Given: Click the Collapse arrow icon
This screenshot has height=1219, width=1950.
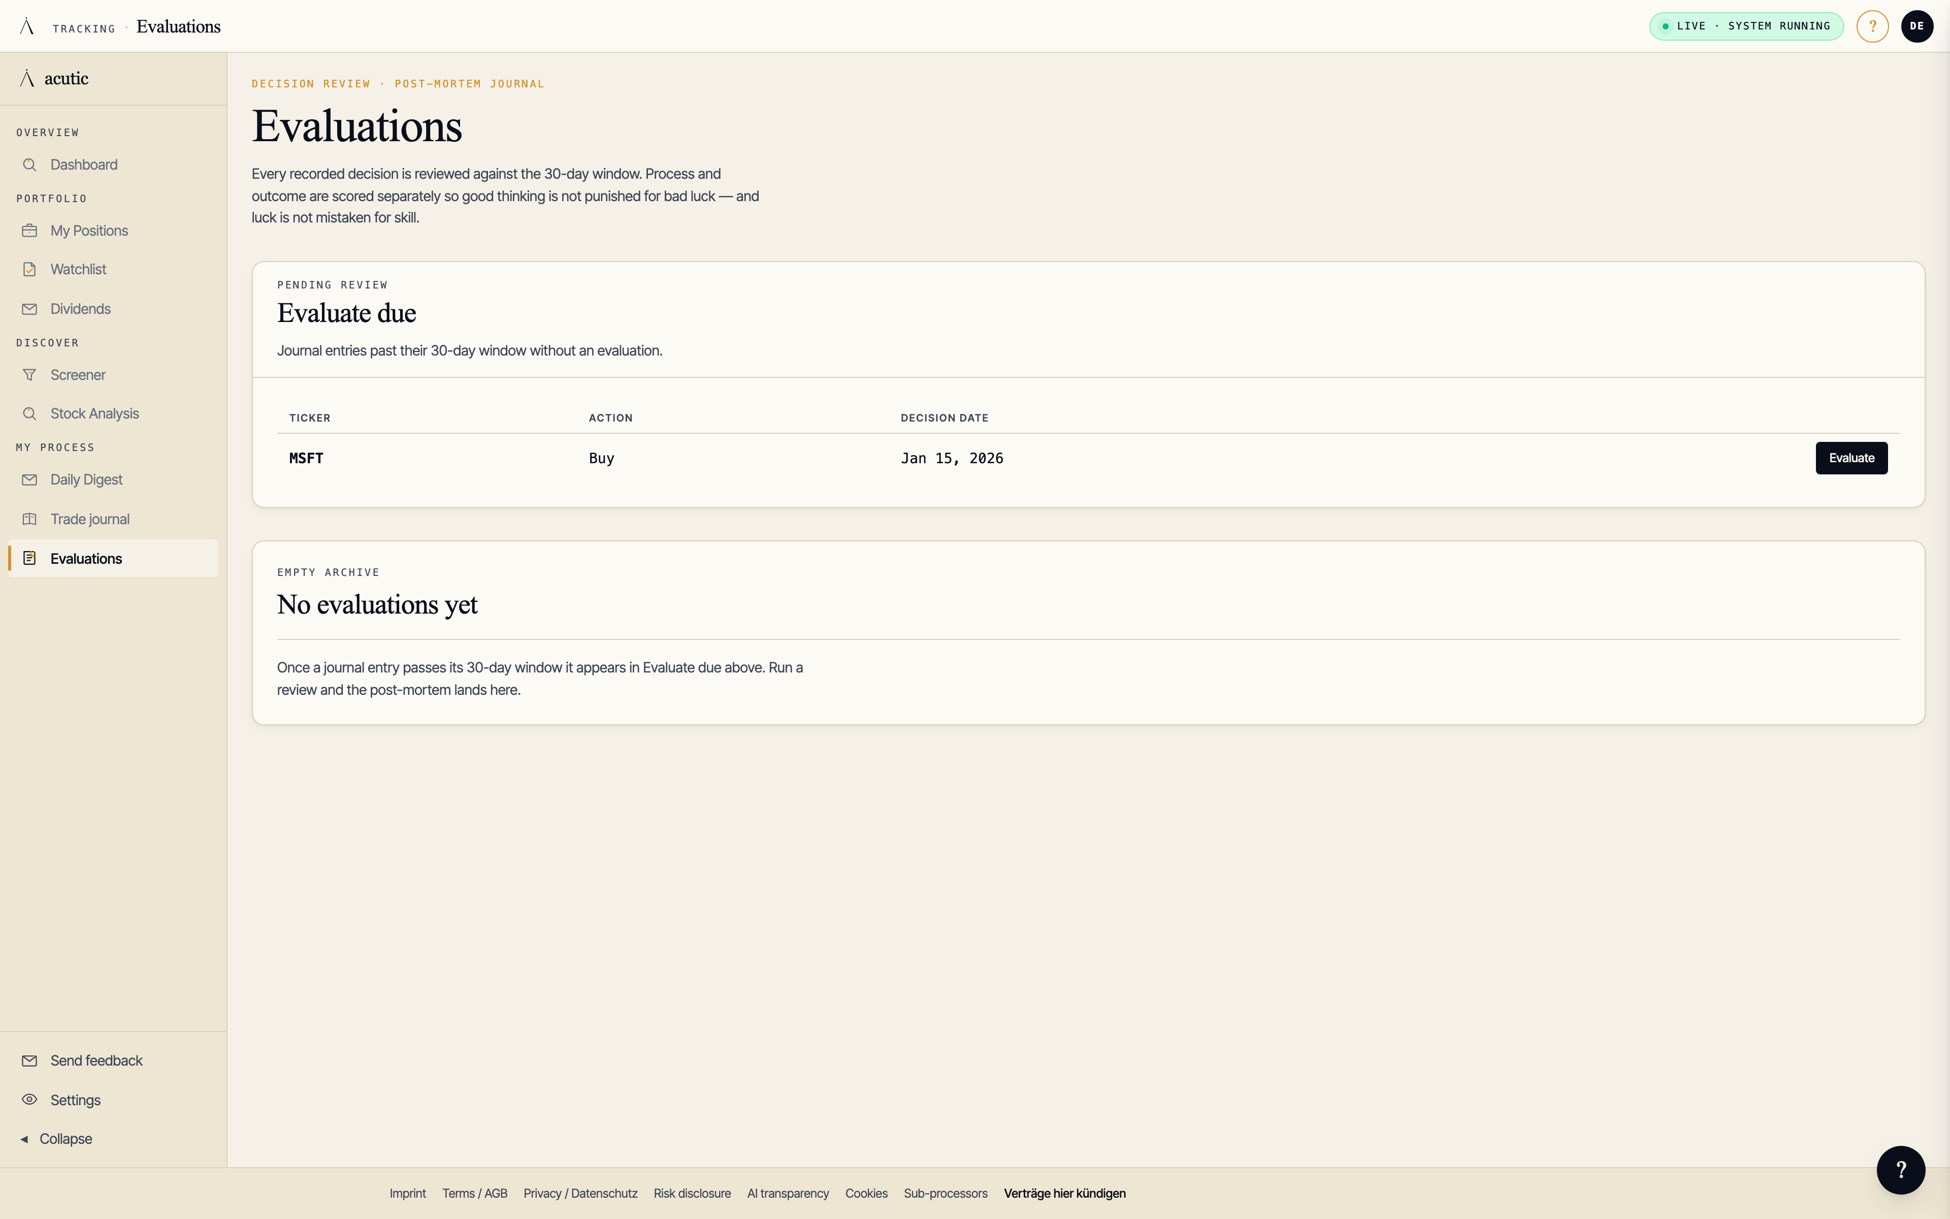Looking at the screenshot, I should pyautogui.click(x=24, y=1139).
